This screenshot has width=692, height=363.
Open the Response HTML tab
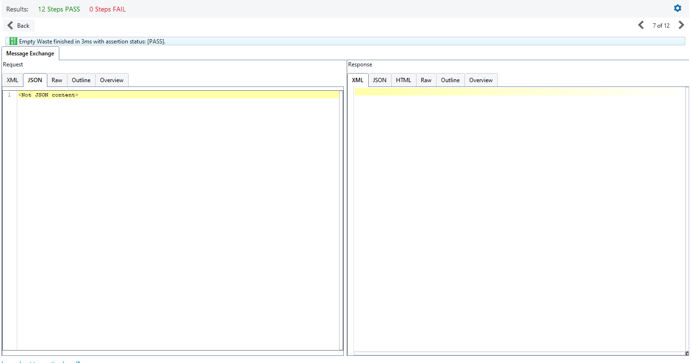404,80
